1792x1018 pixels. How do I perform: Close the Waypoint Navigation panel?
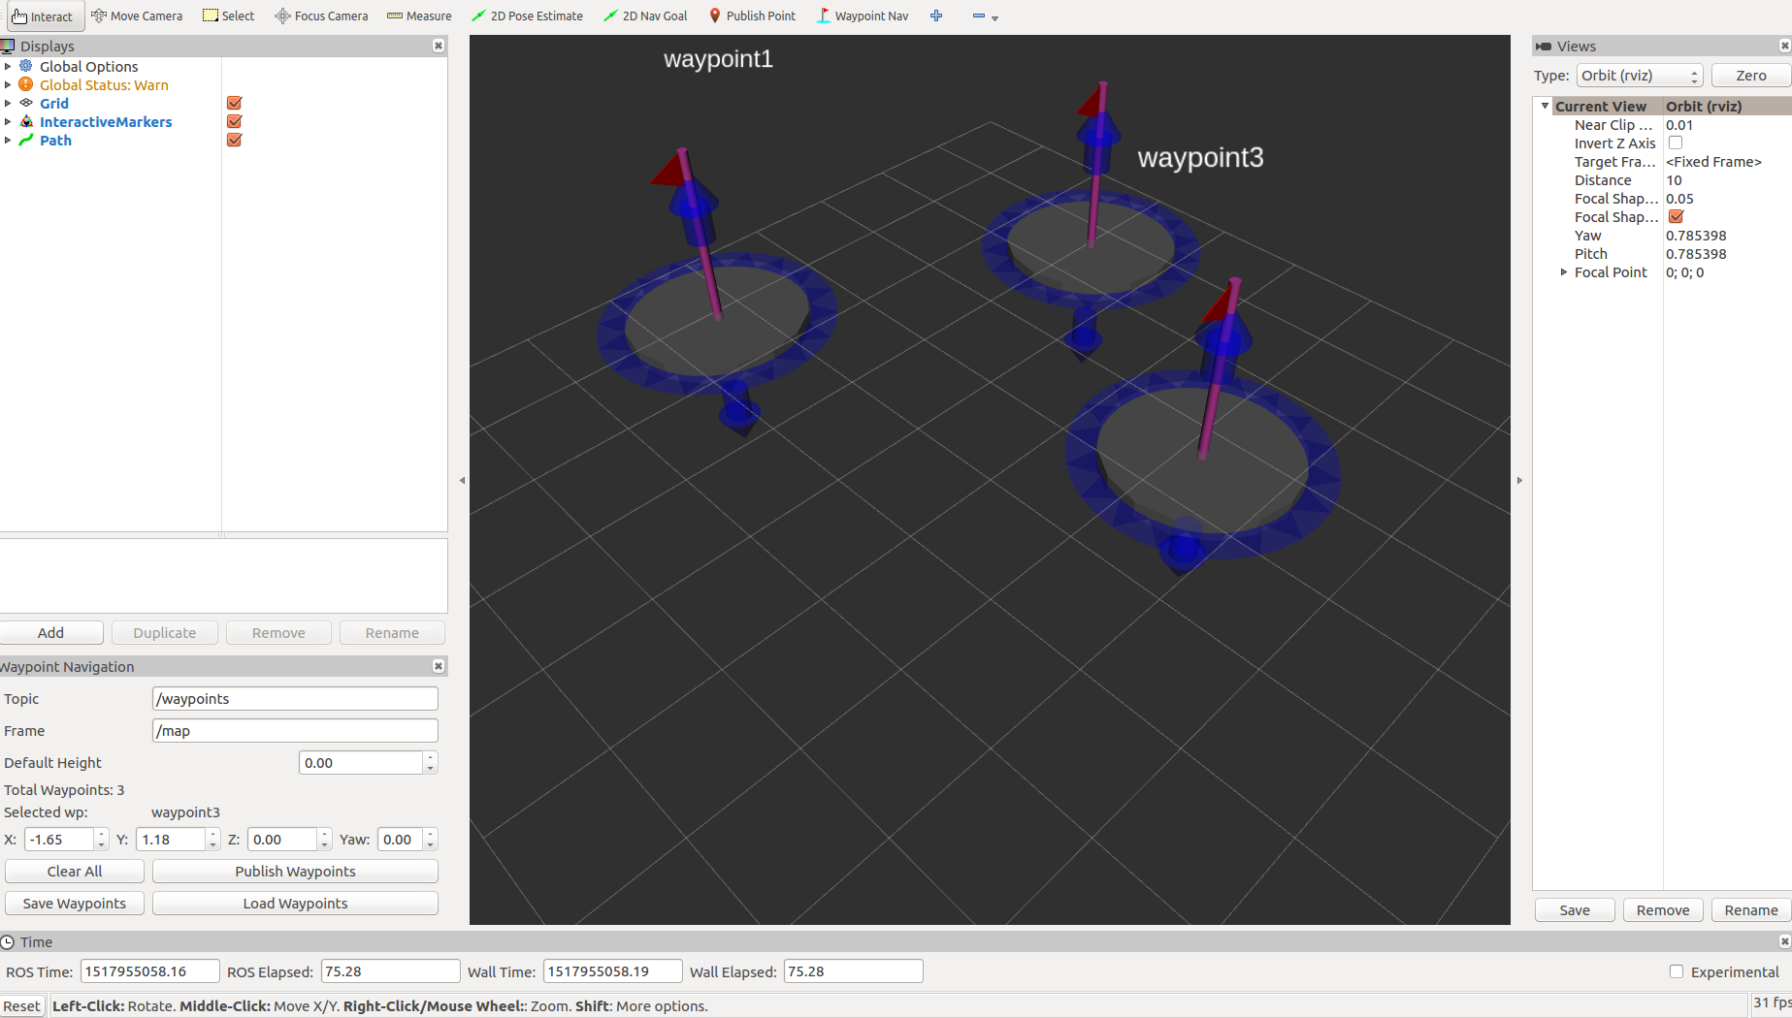[x=439, y=666]
